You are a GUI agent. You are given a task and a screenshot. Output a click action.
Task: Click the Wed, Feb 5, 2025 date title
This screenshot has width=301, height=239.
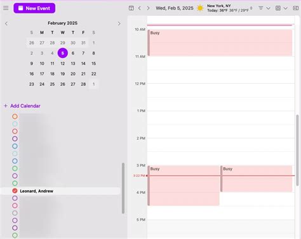tap(175, 8)
